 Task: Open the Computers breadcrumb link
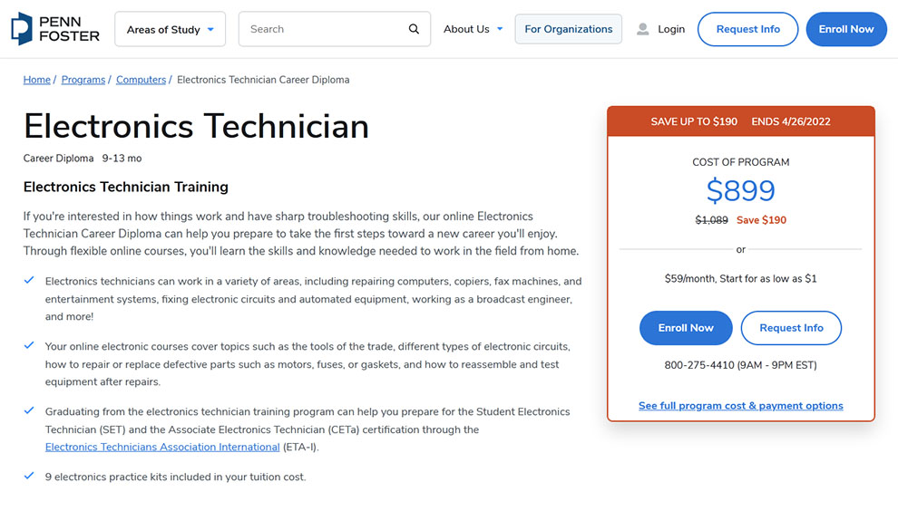[x=141, y=80]
